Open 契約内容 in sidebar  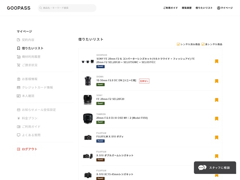pyautogui.click(x=28, y=40)
